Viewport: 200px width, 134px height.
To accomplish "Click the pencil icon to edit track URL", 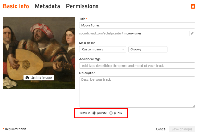I will pos(192,33).
